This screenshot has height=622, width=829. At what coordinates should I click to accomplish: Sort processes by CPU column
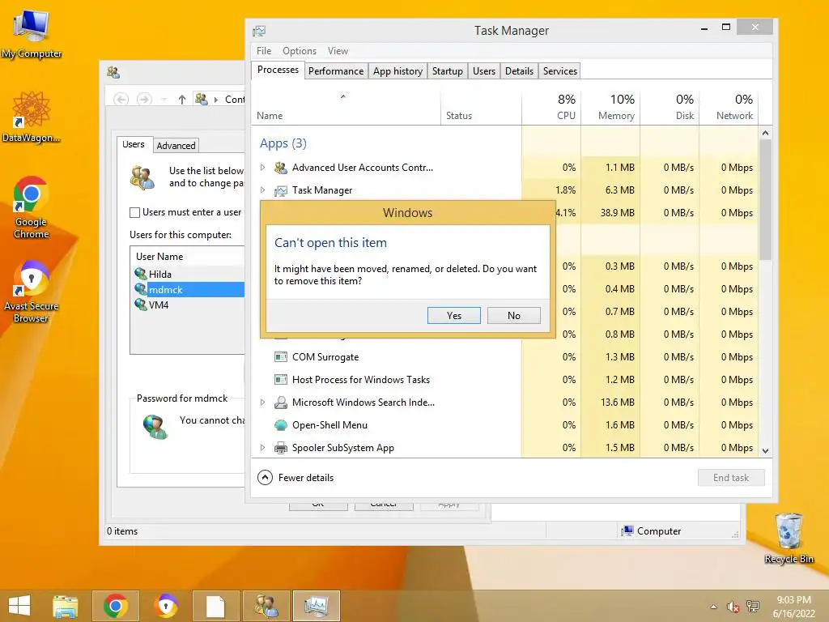[x=551, y=108]
